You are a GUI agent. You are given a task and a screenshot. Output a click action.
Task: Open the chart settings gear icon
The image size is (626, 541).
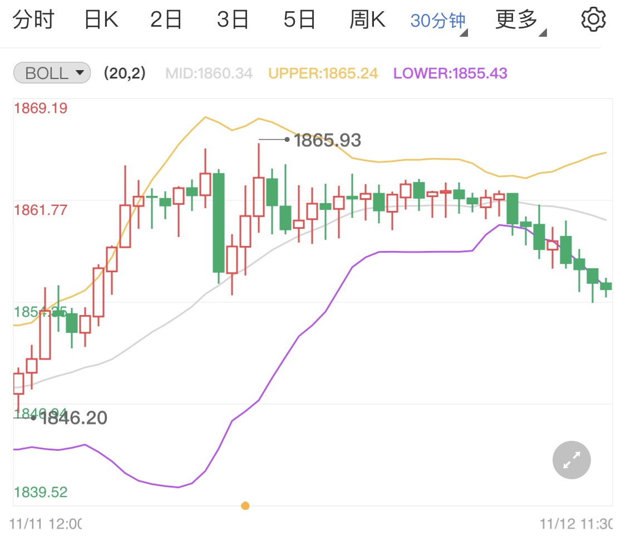coord(593,19)
